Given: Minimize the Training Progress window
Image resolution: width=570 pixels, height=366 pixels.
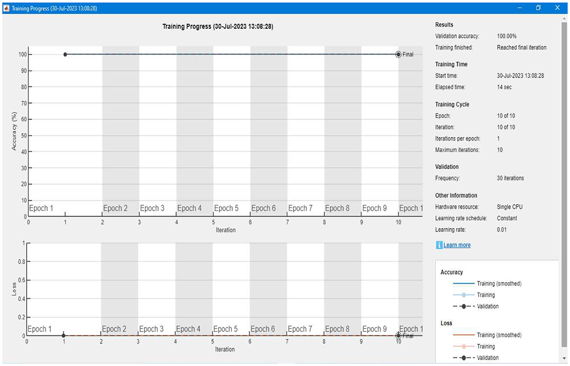Looking at the screenshot, I should point(519,8).
